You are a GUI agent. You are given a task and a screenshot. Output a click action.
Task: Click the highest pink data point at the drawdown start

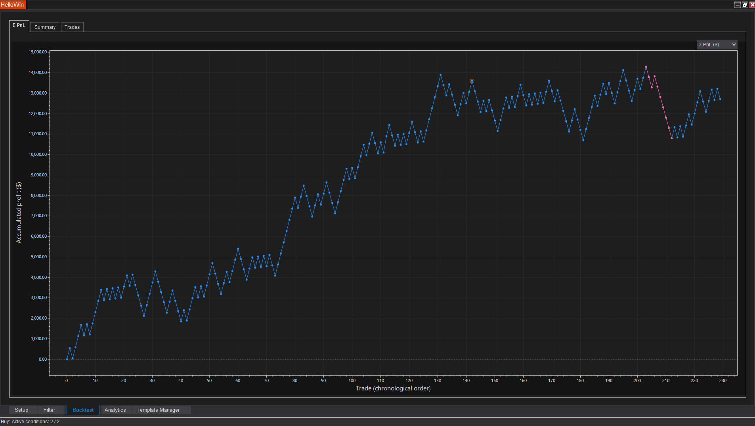point(646,67)
